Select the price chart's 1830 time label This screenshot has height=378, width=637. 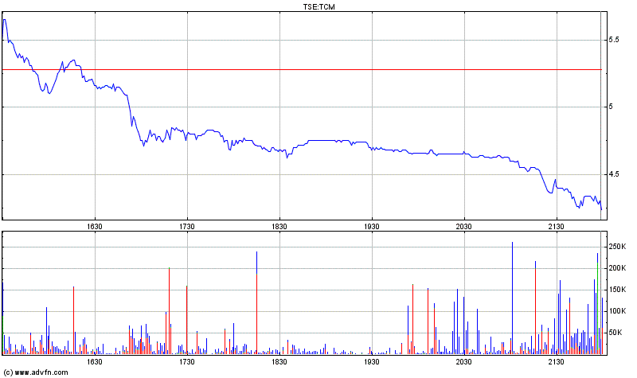coord(279,226)
